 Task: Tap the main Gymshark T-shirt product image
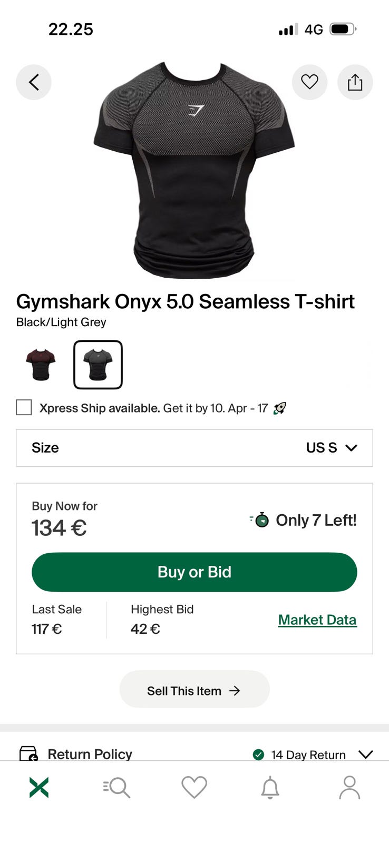(x=194, y=169)
